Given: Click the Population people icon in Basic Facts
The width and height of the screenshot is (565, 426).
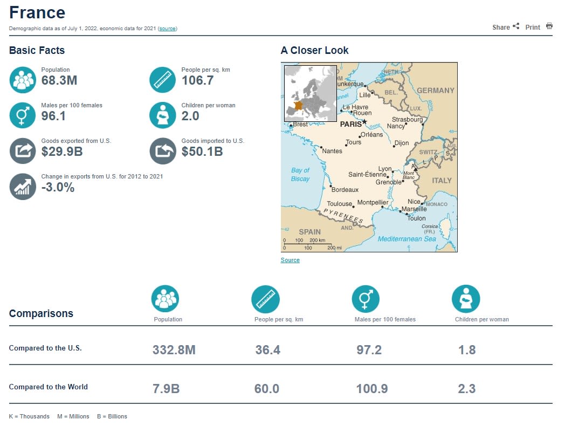Looking at the screenshot, I should [x=22, y=80].
